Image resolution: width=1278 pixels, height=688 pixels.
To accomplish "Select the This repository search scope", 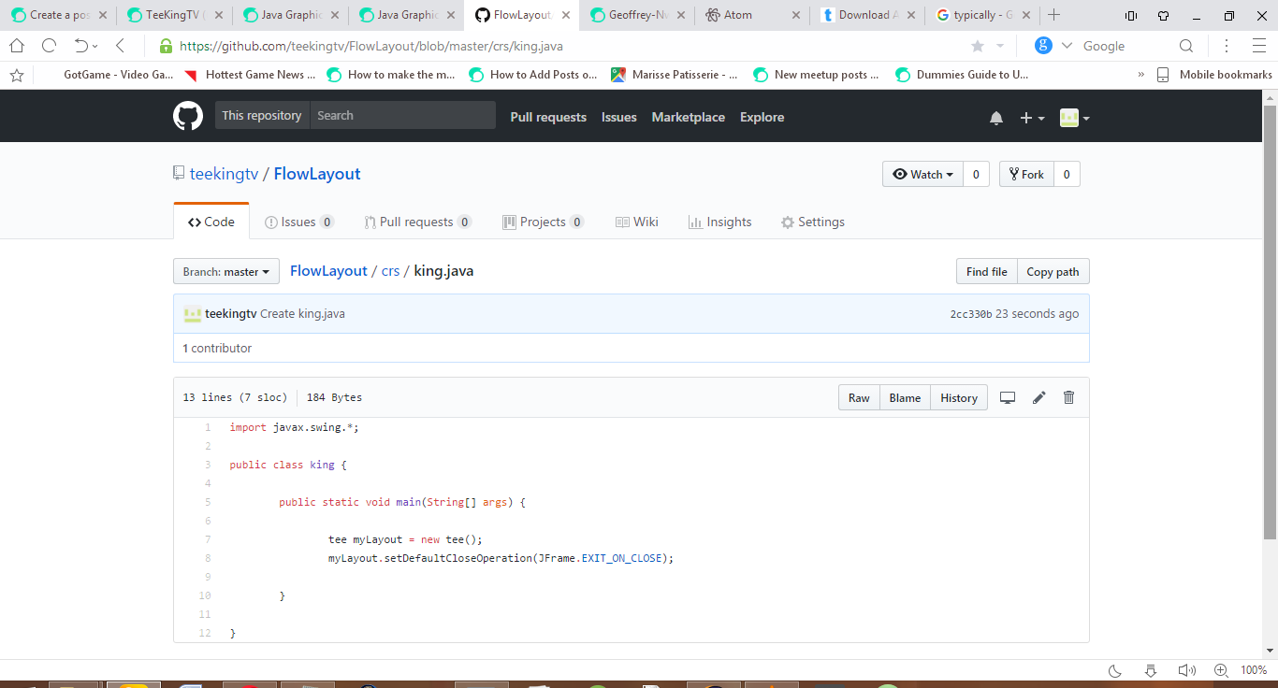I will [x=262, y=115].
